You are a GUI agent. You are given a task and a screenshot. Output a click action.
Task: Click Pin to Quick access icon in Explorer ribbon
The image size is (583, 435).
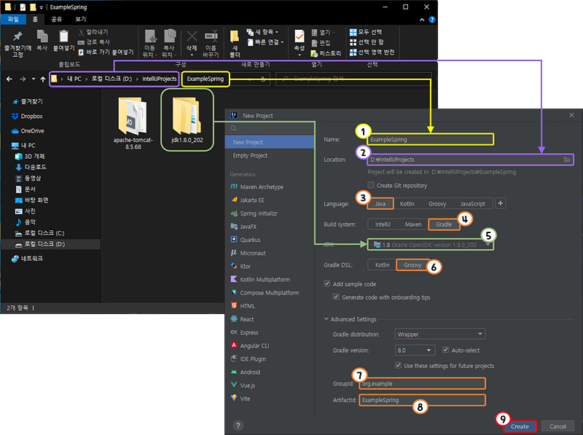pyautogui.click(x=17, y=36)
